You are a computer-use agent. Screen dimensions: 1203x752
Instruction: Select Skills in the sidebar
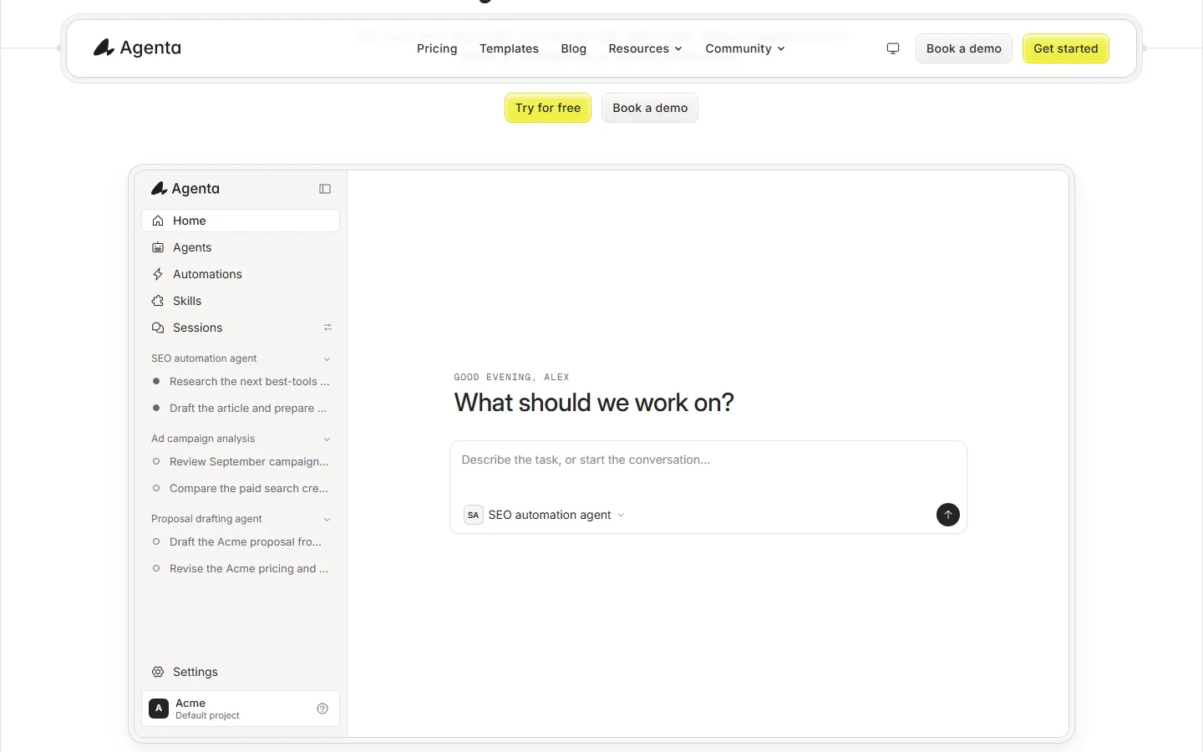241,301
